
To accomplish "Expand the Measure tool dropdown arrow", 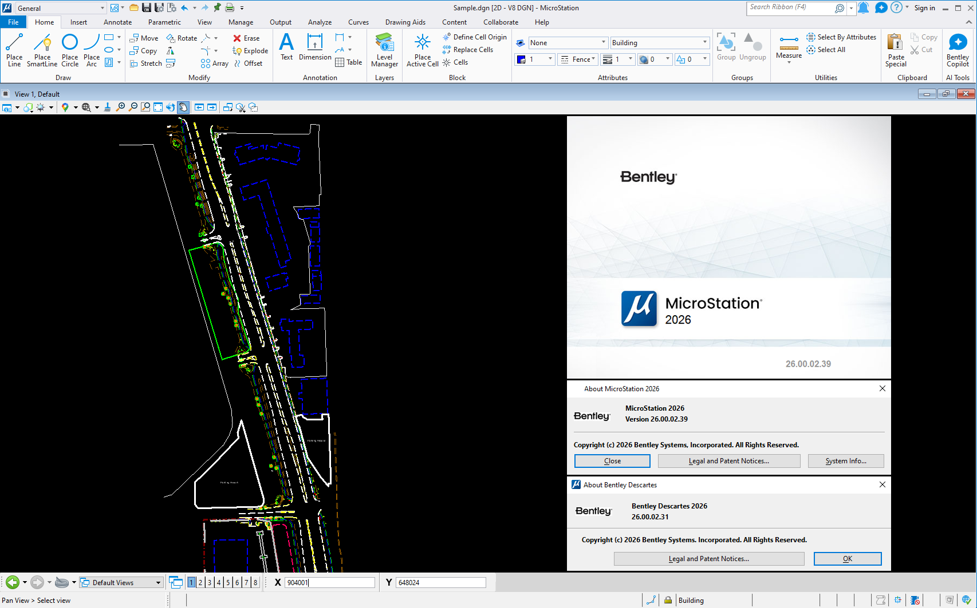I will tap(789, 62).
